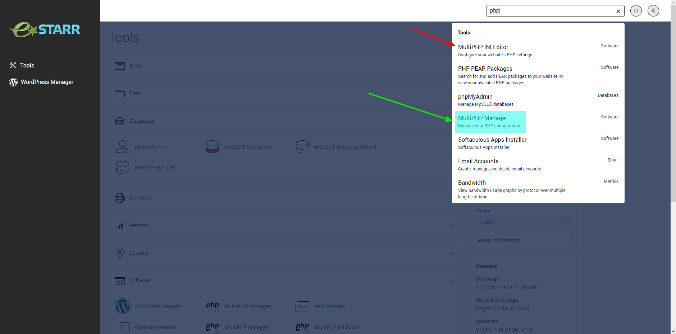
Task: Click the scrollbar down arrow
Action: coord(673,331)
